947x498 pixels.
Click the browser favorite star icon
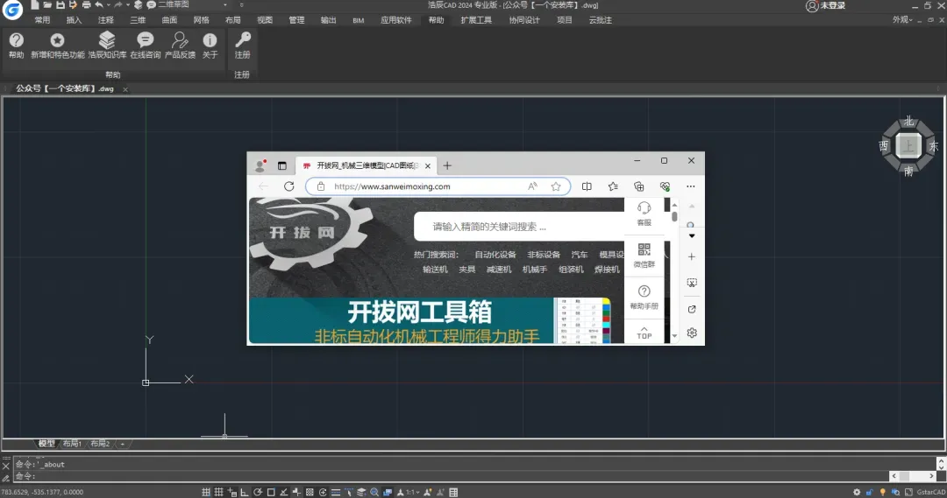pos(556,186)
